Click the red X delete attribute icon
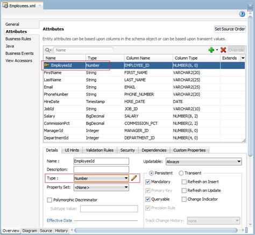255x235 pixels. click(x=223, y=50)
